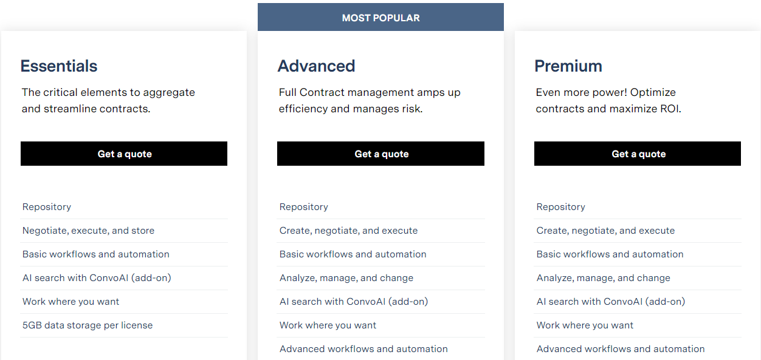Click AI search with ConvoAI under Premium
Viewport: 761px width, 360px height.
[610, 301]
